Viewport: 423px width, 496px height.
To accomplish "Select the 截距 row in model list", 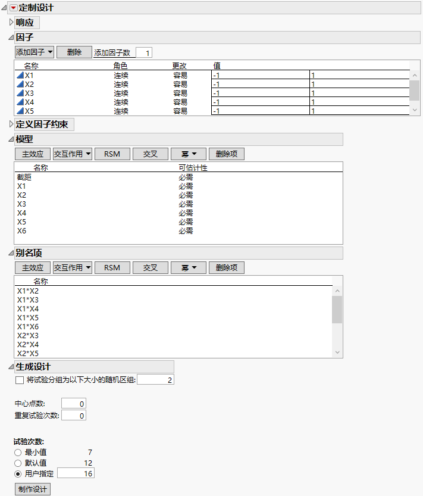I will pos(178,177).
